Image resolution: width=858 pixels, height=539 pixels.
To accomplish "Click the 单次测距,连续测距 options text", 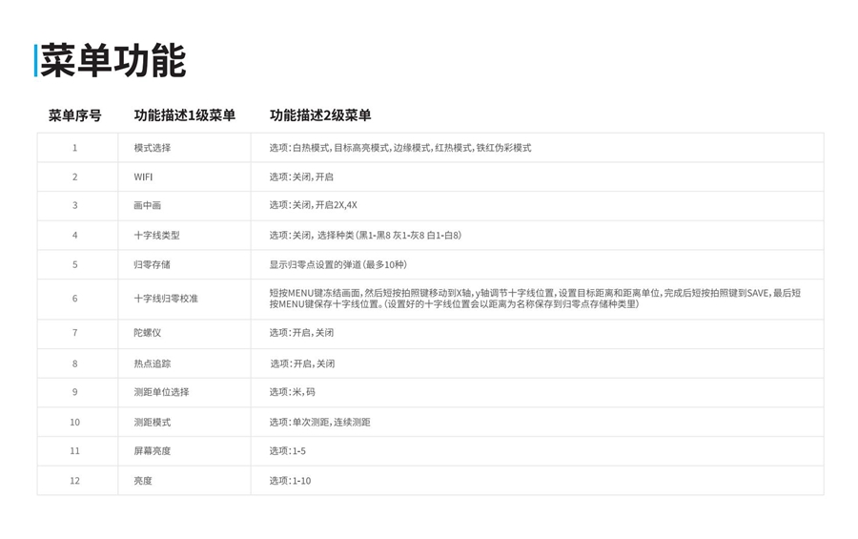I will tap(319, 423).
